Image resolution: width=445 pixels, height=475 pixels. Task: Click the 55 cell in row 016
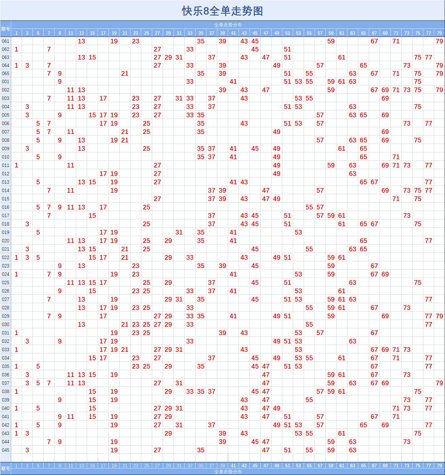click(x=309, y=207)
